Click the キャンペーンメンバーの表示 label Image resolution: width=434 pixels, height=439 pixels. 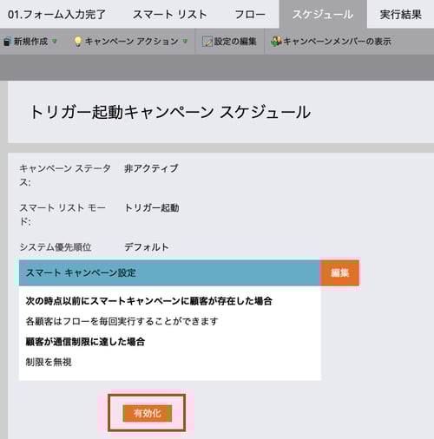click(x=337, y=42)
